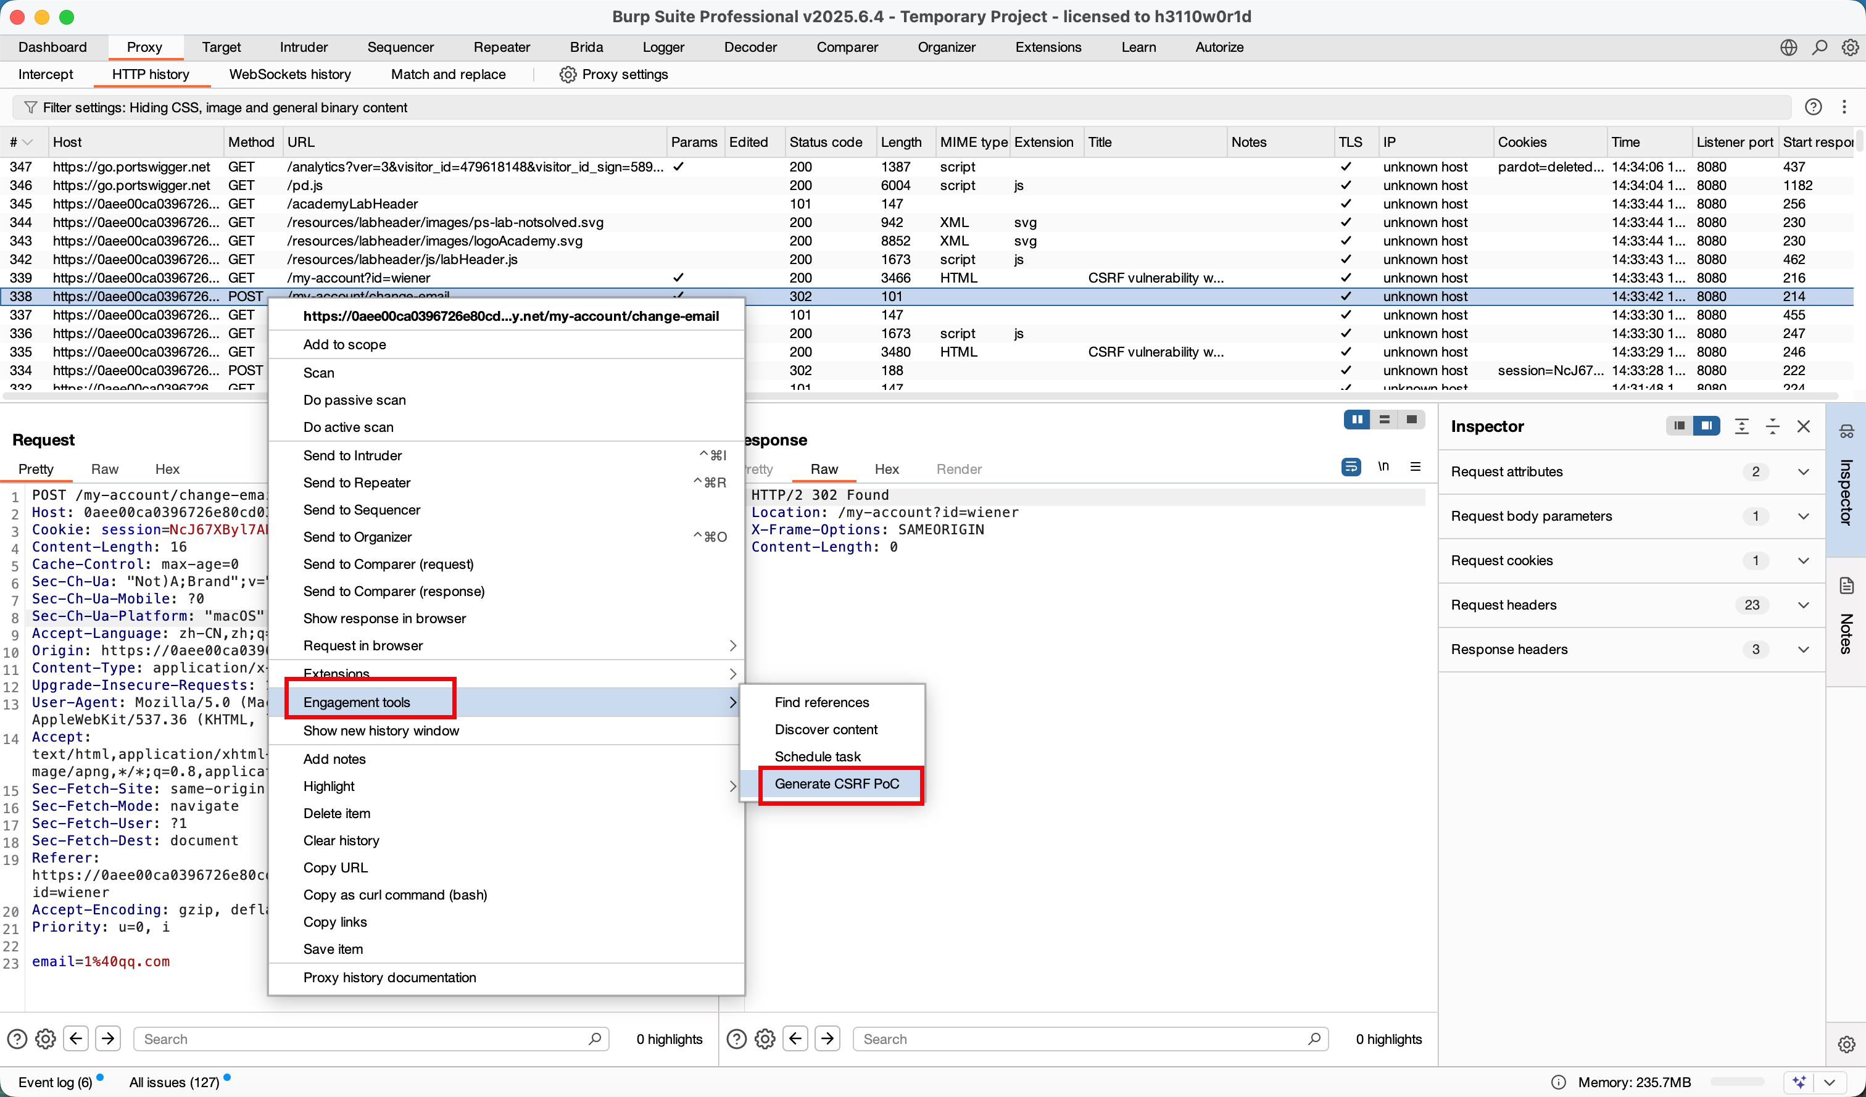Click the show non-printable characters \n icon
The height and width of the screenshot is (1097, 1866).
[x=1382, y=467]
